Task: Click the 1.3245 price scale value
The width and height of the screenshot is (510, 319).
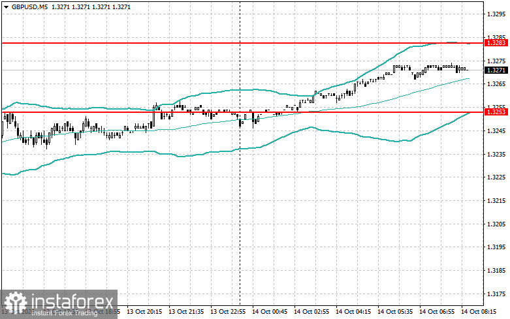Action: (x=496, y=130)
